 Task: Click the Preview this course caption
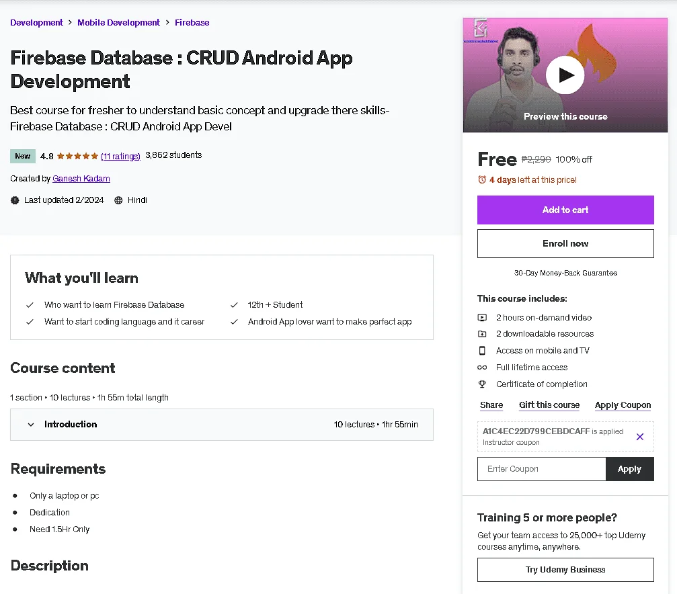[x=565, y=116]
